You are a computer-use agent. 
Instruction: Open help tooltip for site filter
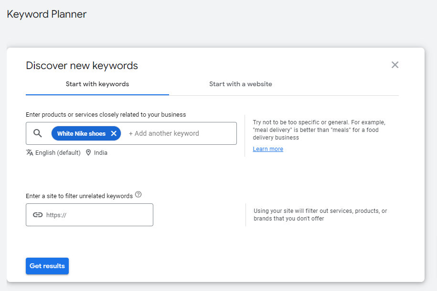138,195
